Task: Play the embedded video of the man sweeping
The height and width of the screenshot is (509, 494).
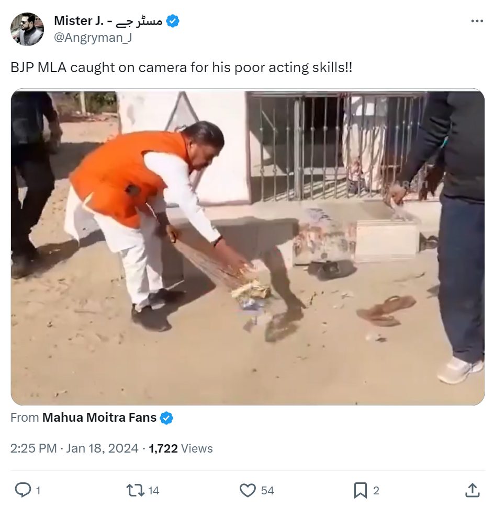Action: [248, 248]
